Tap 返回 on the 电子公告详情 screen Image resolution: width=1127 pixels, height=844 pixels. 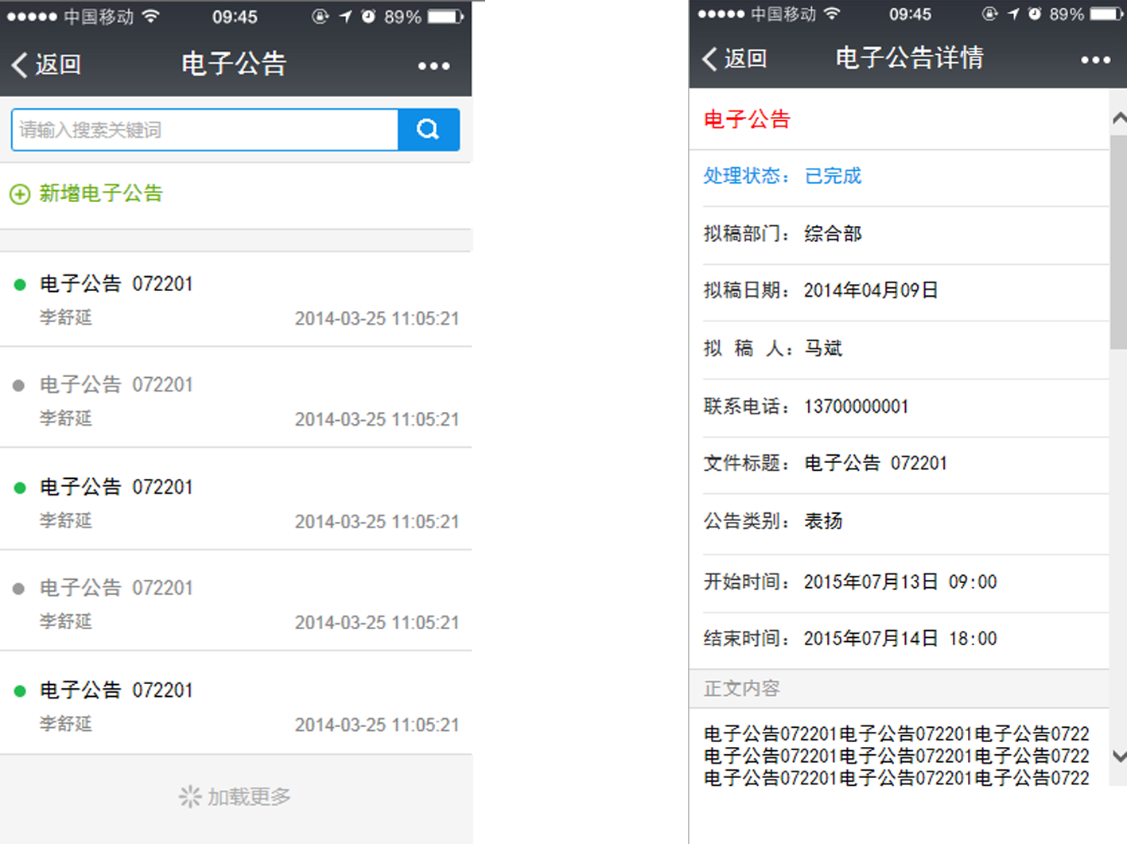click(746, 58)
